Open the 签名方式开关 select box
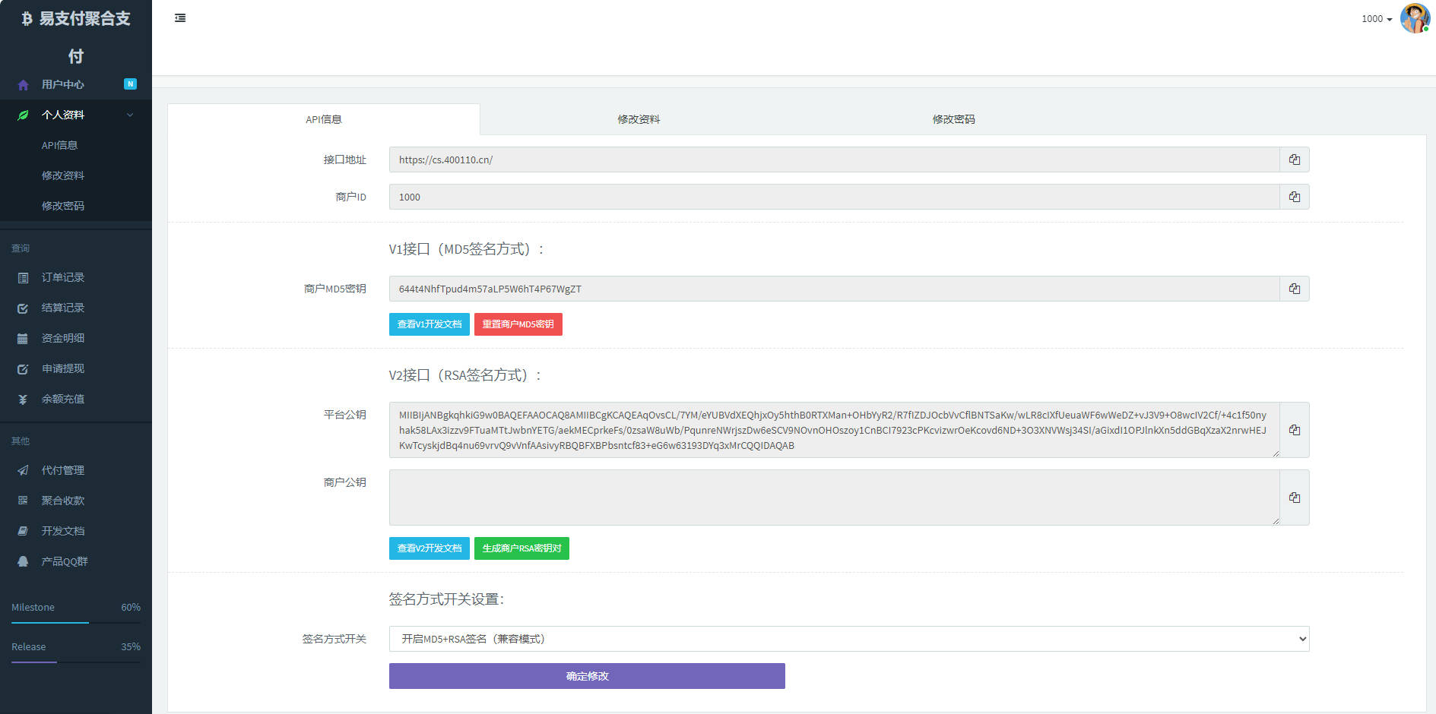The width and height of the screenshot is (1436, 714). pyautogui.click(x=848, y=639)
